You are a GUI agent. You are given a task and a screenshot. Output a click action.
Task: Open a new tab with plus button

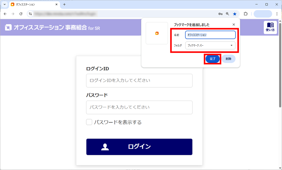tap(64, 5)
